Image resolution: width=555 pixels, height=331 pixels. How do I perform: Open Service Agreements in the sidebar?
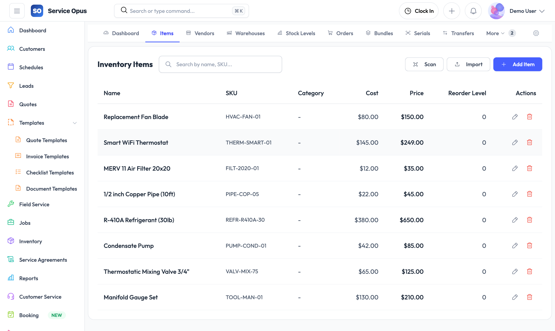(43, 260)
